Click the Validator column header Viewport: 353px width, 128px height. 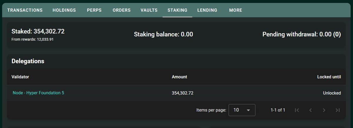(20, 77)
